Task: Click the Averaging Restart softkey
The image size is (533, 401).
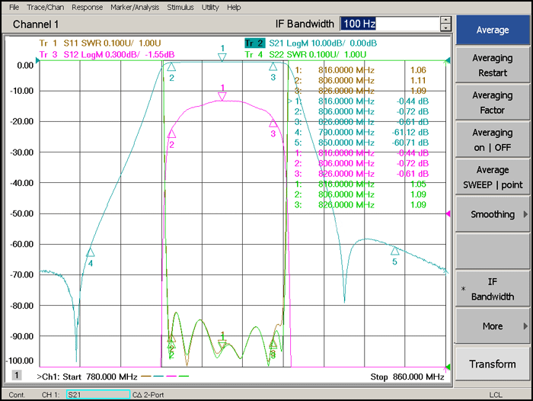Action: pyautogui.click(x=493, y=66)
